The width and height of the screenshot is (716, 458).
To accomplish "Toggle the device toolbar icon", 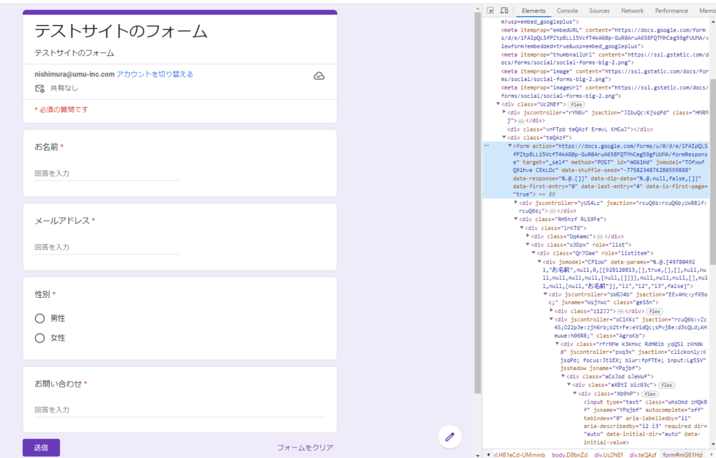I will (504, 10).
